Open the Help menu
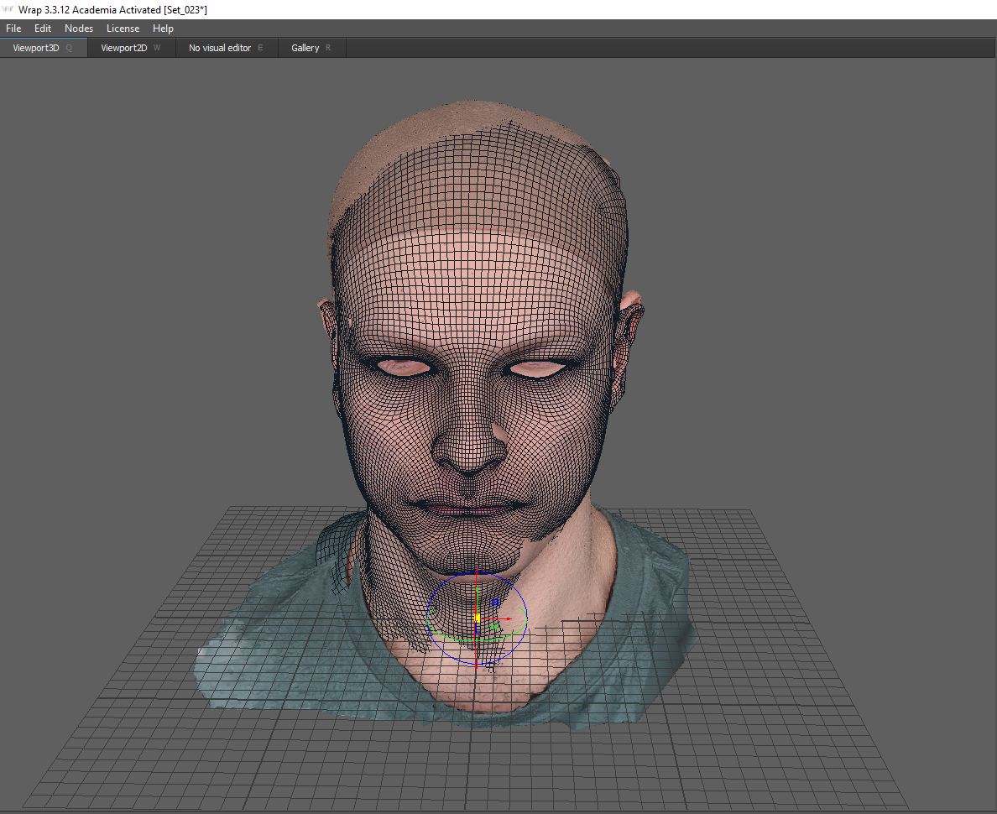This screenshot has height=814, width=997. 163,29
